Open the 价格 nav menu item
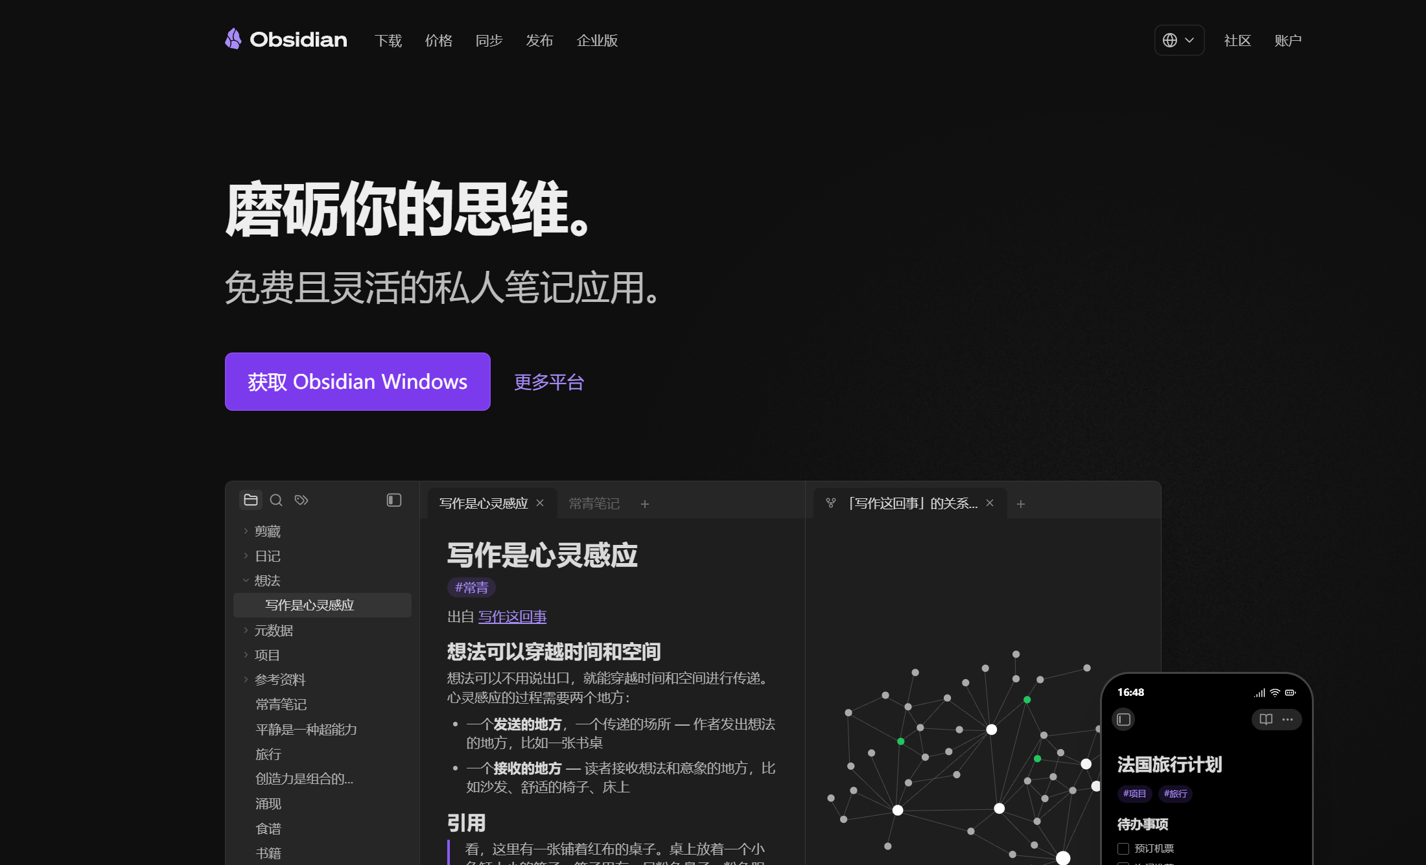The image size is (1426, 865). coord(439,40)
